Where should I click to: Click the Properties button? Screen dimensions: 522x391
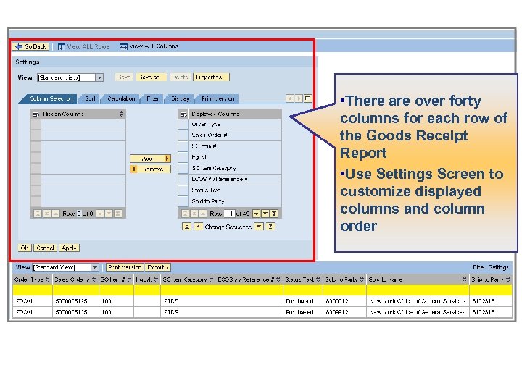(211, 77)
